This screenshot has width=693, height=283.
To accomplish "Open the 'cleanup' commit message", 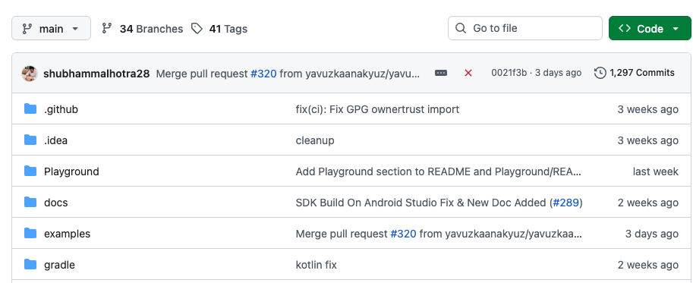I will tap(315, 140).
